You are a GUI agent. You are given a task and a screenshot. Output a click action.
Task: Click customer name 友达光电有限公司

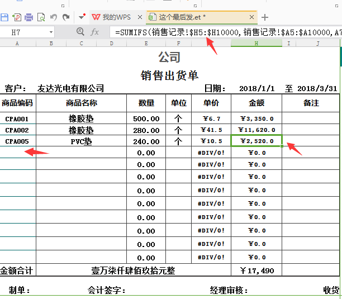pos(70,88)
